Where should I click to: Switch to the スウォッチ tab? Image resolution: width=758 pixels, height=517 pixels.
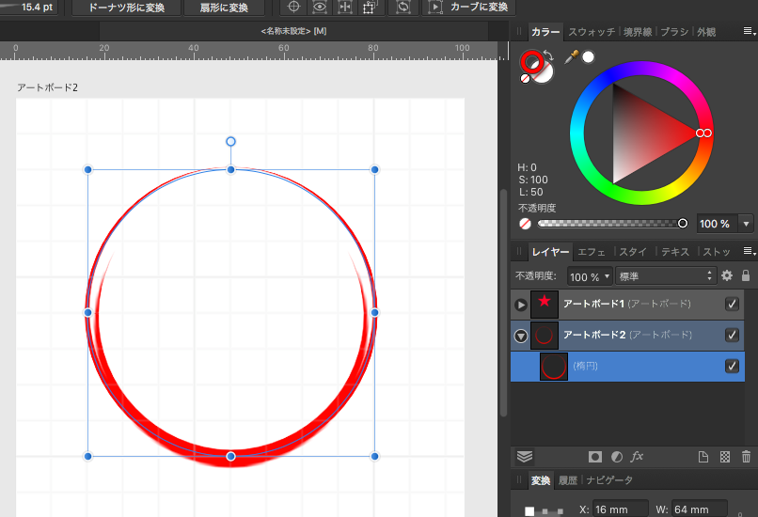(592, 32)
